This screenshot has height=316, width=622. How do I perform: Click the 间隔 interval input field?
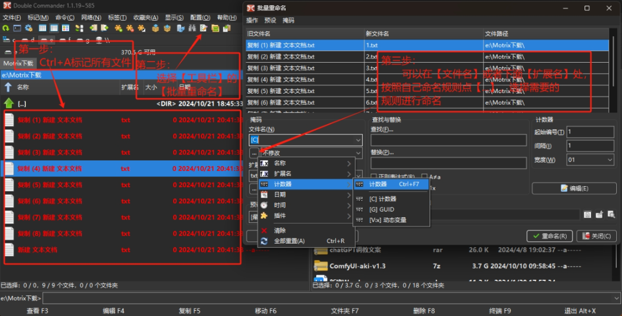(x=591, y=146)
